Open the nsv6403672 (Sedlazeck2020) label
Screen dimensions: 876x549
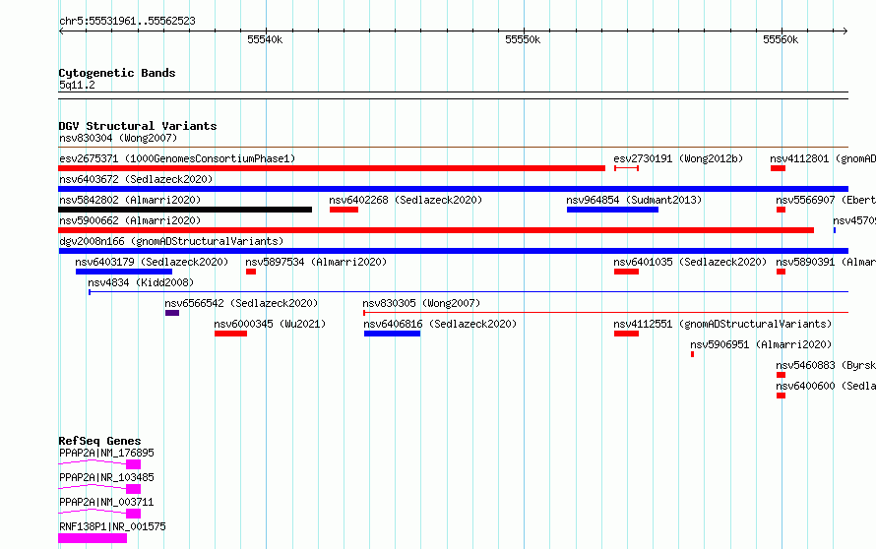[x=136, y=179]
